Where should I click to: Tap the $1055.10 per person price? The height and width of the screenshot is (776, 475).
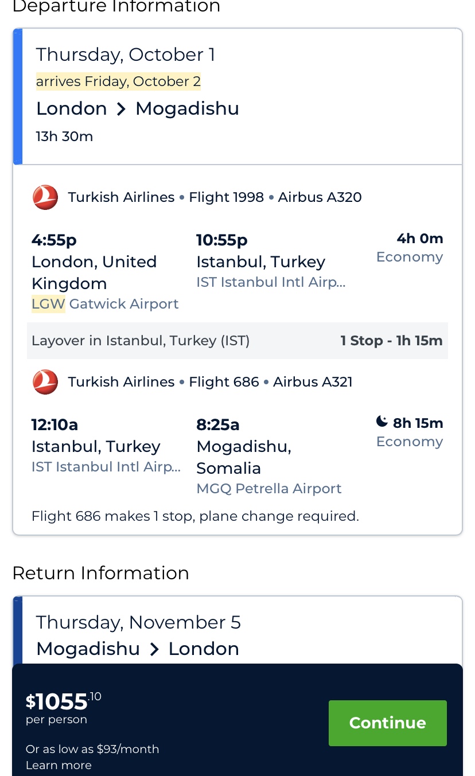[64, 708]
